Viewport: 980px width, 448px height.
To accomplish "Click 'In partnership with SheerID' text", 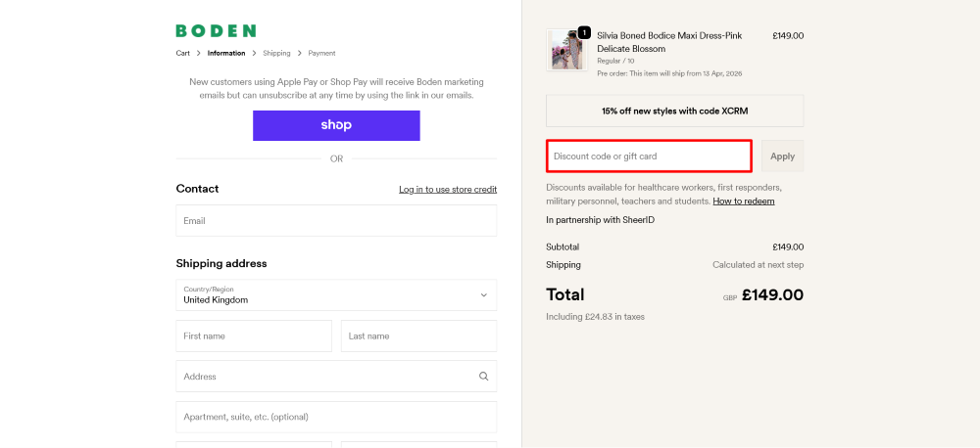I will [600, 220].
